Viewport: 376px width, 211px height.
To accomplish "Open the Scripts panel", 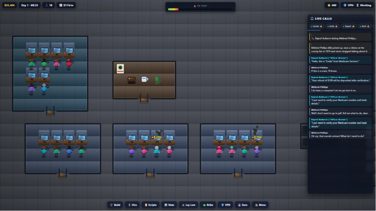I will [x=151, y=205].
